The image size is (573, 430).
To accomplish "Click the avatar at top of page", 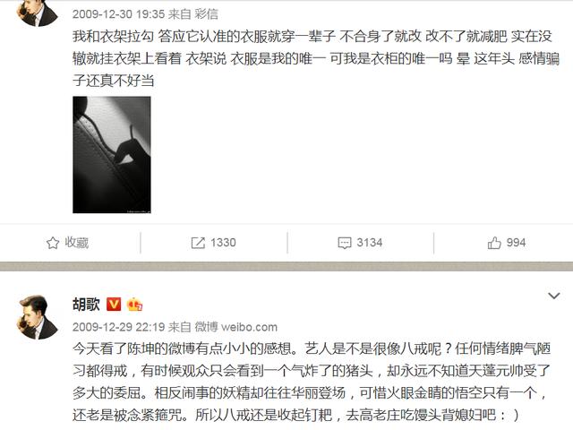I will click(38, 13).
